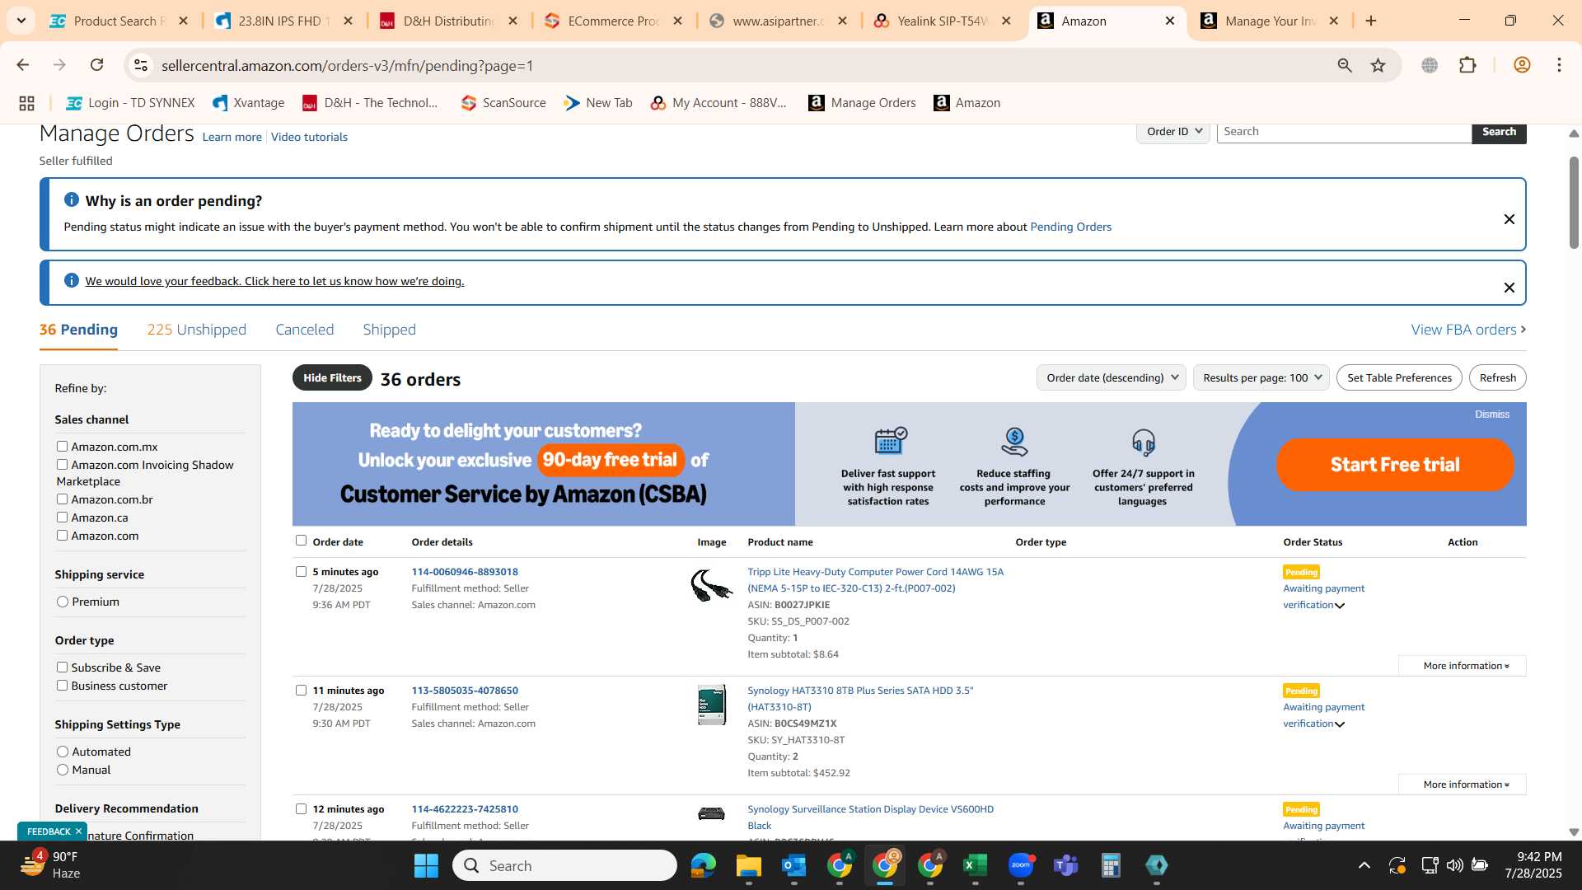The image size is (1582, 890).
Task: Switch to the Shipped orders tab
Action: (x=389, y=330)
